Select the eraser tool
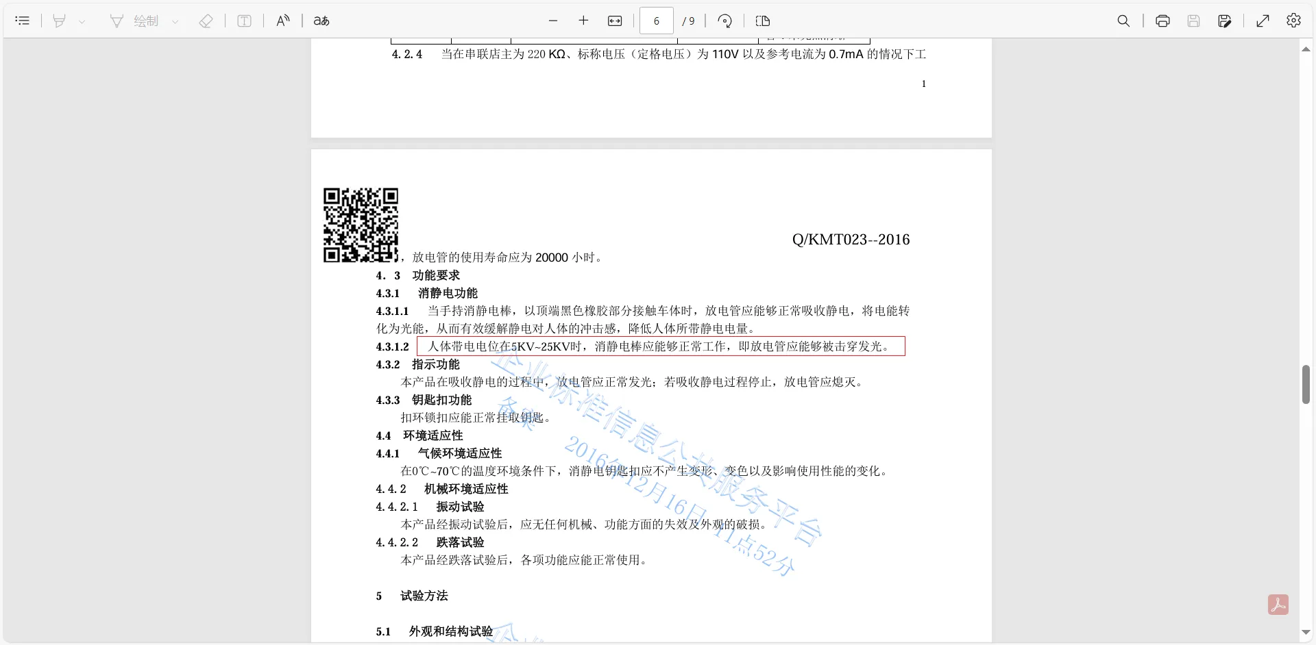 tap(206, 21)
